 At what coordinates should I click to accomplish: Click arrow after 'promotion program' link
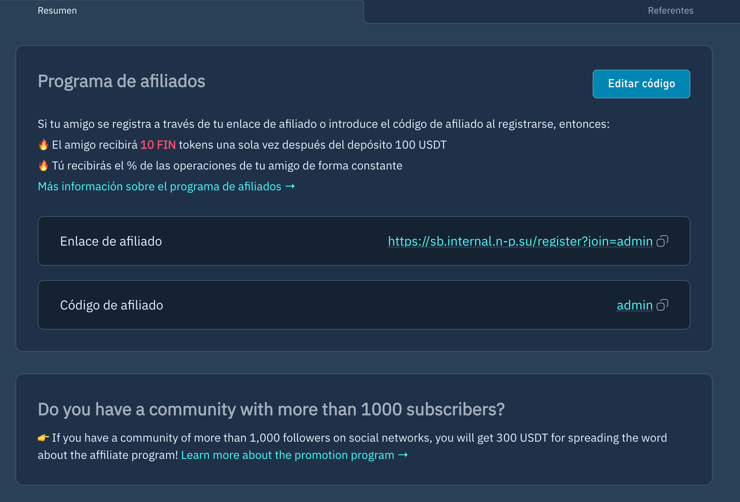tap(403, 455)
